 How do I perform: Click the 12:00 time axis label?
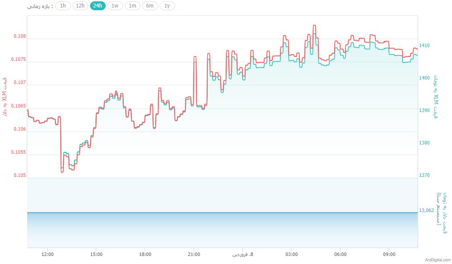[x=48, y=254]
